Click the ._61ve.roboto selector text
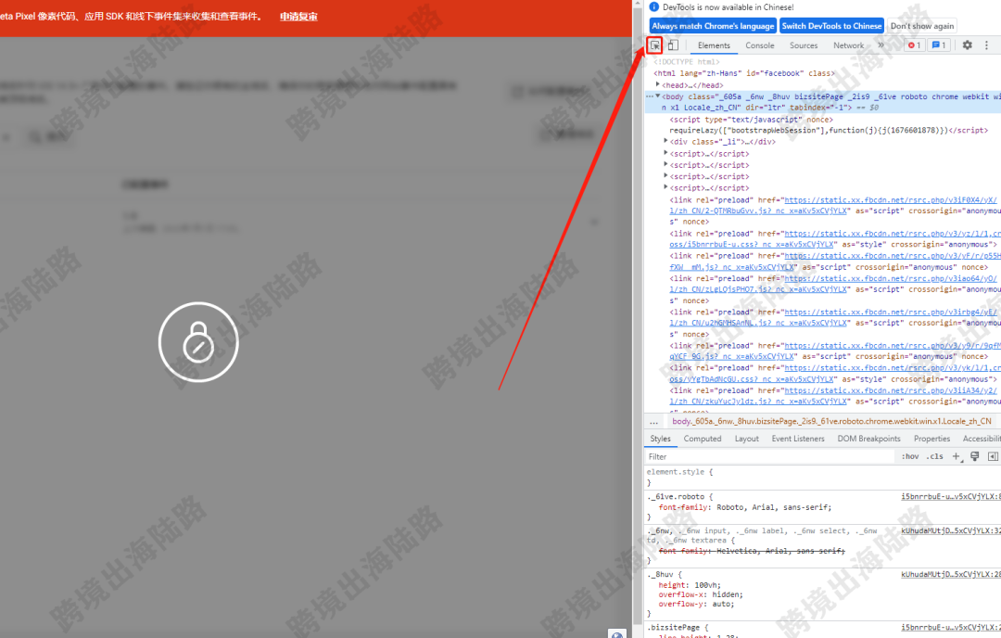 click(676, 496)
